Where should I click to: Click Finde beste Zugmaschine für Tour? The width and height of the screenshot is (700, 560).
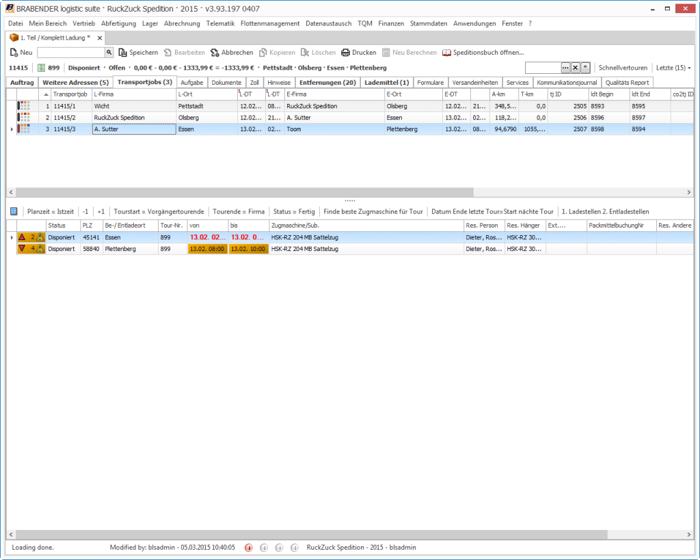373,211
